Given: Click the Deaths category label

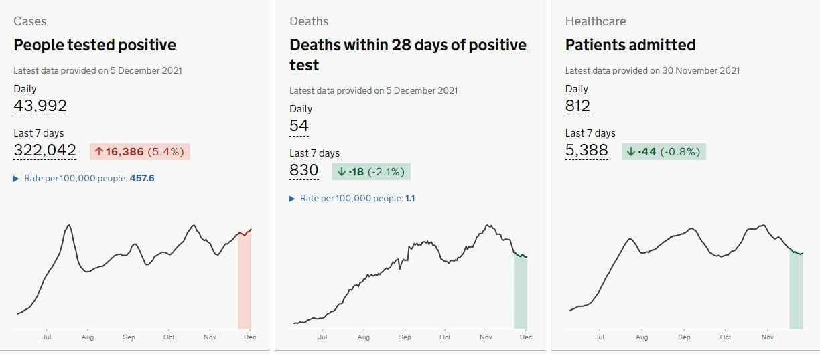Looking at the screenshot, I should coord(309,21).
